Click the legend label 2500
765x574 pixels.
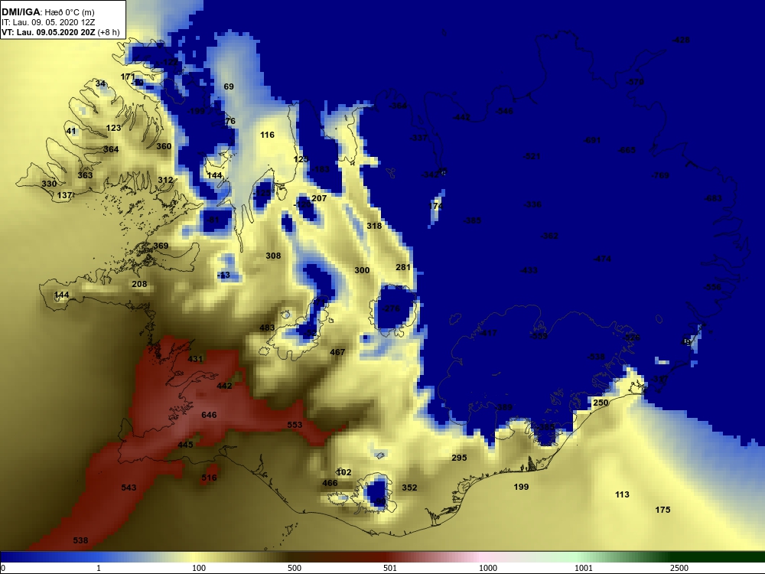[679, 568]
